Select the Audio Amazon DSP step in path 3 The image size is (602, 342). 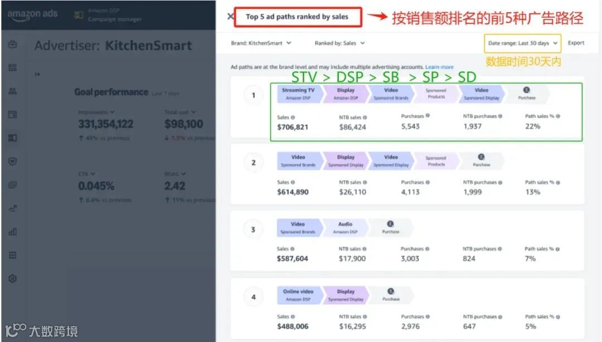pos(345,228)
